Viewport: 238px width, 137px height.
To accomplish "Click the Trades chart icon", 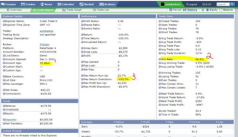I will 23,4.
